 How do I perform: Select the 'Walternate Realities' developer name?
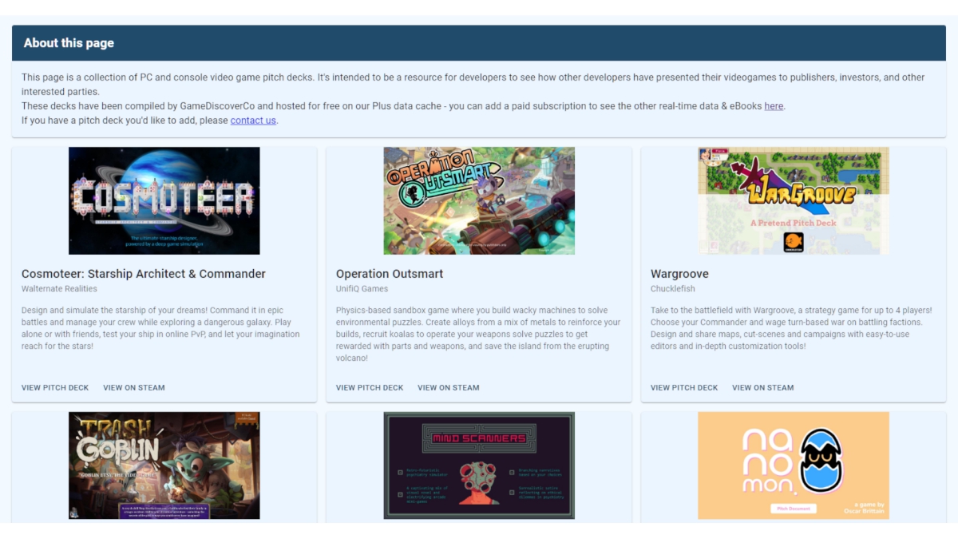point(59,289)
